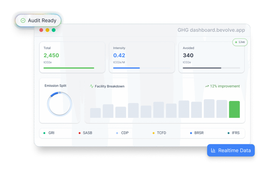
Task: Click the green dot next to GRI
Action: pos(44,133)
